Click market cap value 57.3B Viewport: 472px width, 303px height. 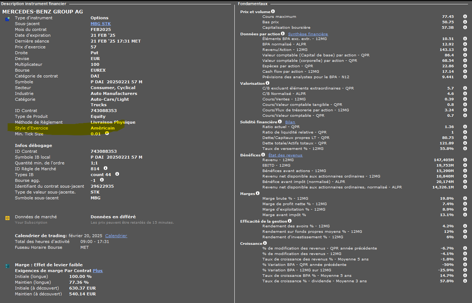(x=448, y=27)
